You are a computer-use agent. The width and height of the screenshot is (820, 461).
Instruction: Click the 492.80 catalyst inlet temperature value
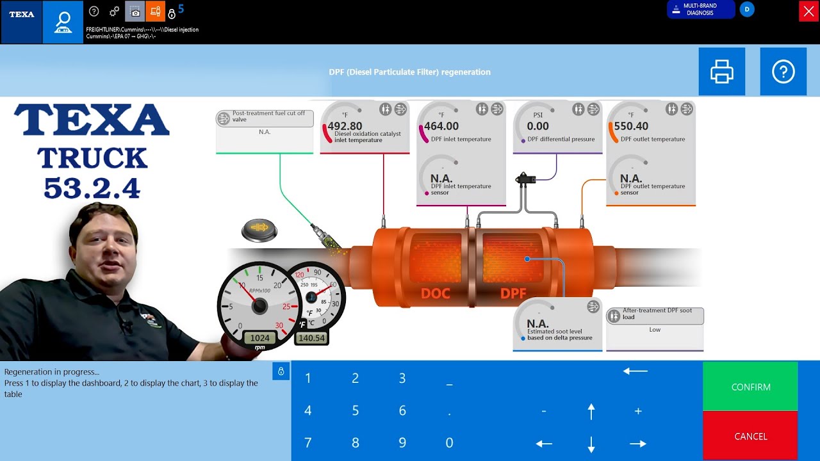(345, 126)
